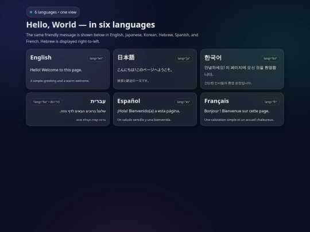
Task: Click the Hebrew greeting beginning "שלום"
Action: coord(83,111)
